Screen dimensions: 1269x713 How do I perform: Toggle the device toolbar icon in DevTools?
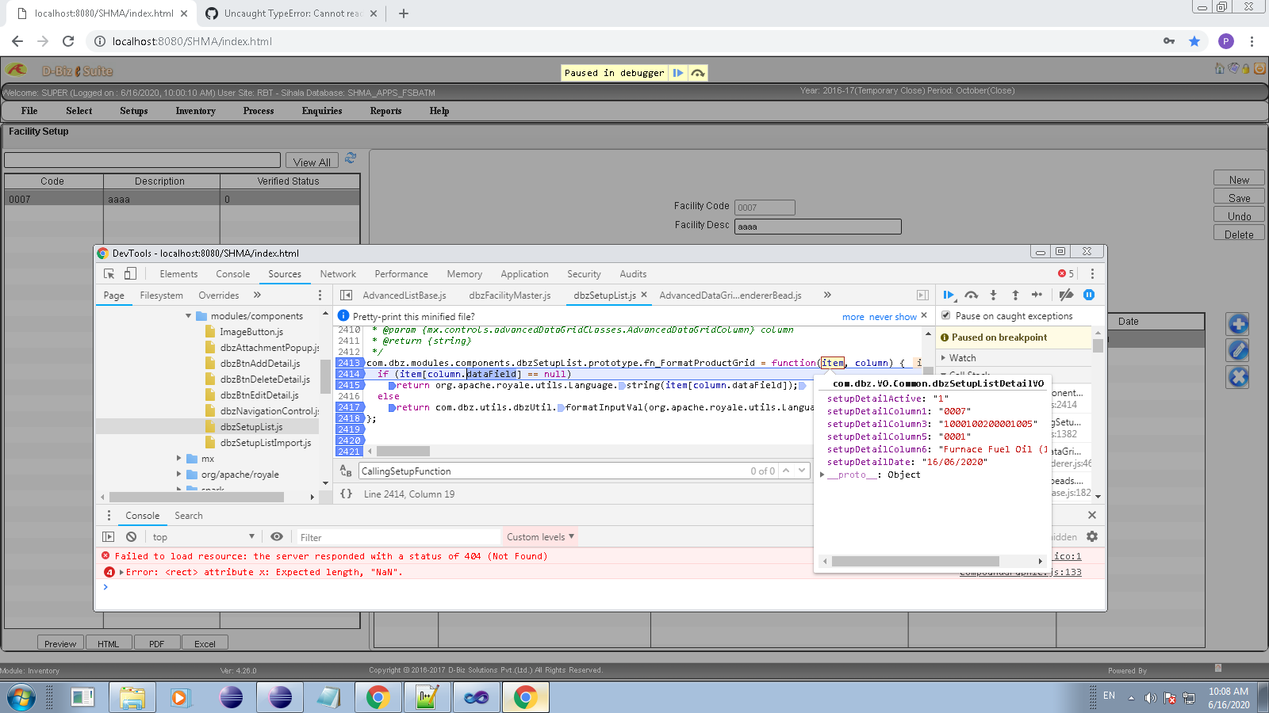click(x=130, y=273)
